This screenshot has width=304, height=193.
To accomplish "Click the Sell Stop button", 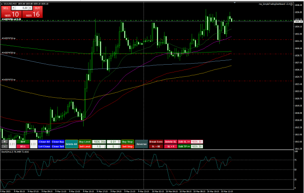I will click(x=127, y=146).
